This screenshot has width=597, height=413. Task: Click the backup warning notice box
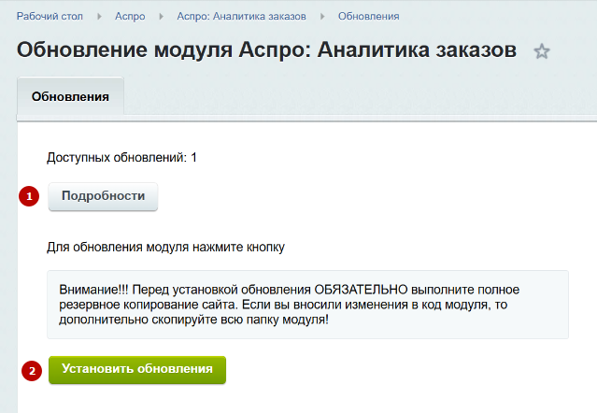(x=307, y=305)
